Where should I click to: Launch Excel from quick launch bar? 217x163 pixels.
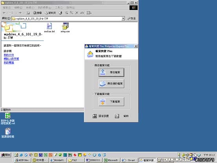coord(46,155)
